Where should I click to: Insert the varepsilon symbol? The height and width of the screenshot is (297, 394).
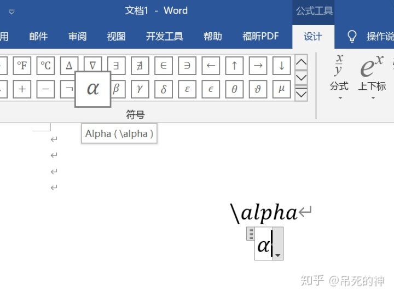187,89
